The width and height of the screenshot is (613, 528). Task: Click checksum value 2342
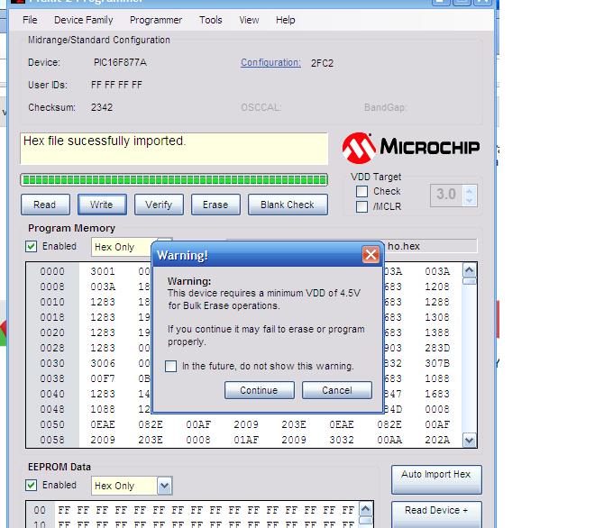[x=102, y=107]
